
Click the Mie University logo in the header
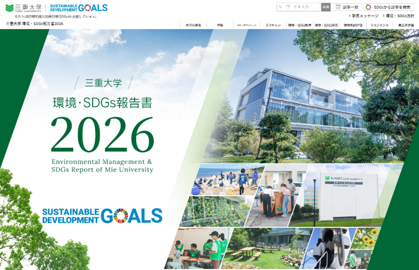coord(23,8)
